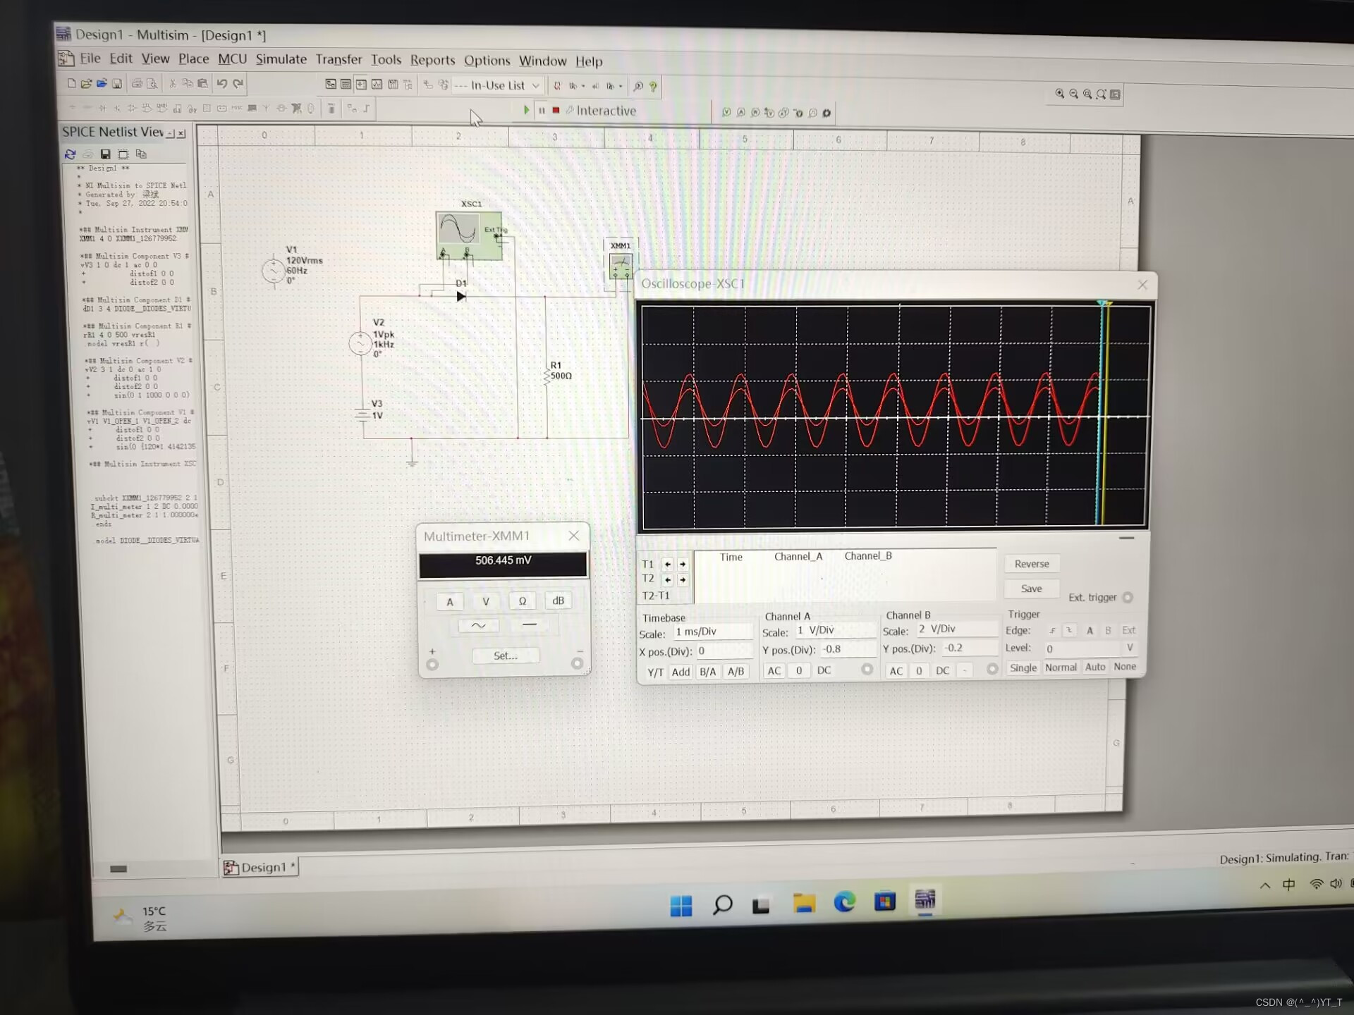1354x1015 pixels.
Task: Click the Reverse button on the oscilloscope
Action: pyautogui.click(x=1031, y=563)
